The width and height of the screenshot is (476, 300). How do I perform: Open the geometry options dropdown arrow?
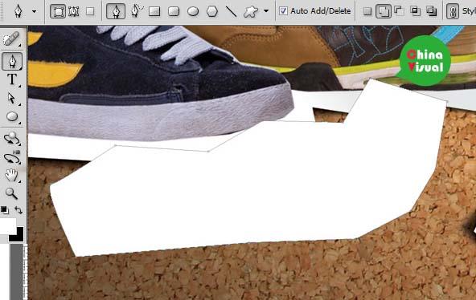[266, 11]
